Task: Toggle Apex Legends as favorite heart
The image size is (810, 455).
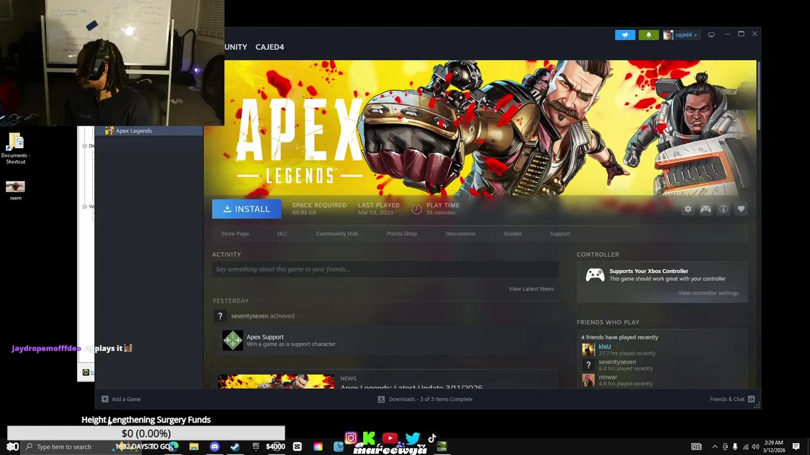Action: pos(741,209)
